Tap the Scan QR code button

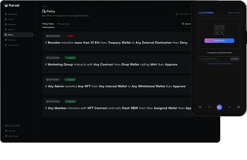pyautogui.click(x=219, y=41)
